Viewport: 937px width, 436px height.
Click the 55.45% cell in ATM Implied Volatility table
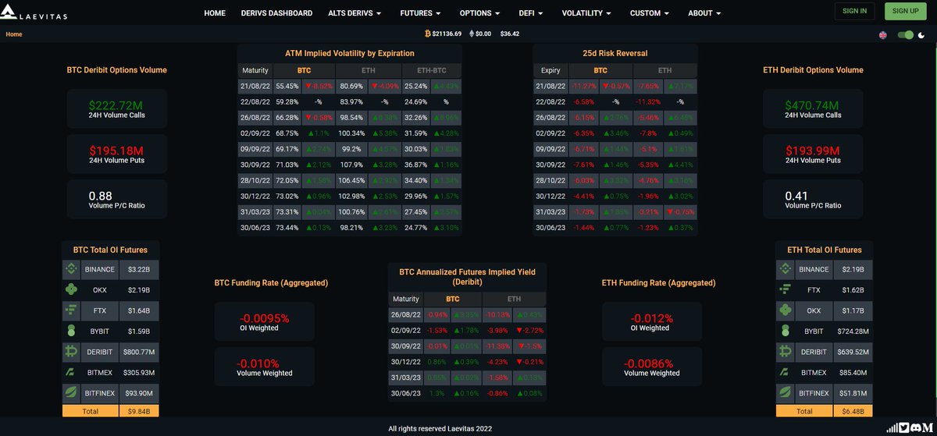coord(287,86)
